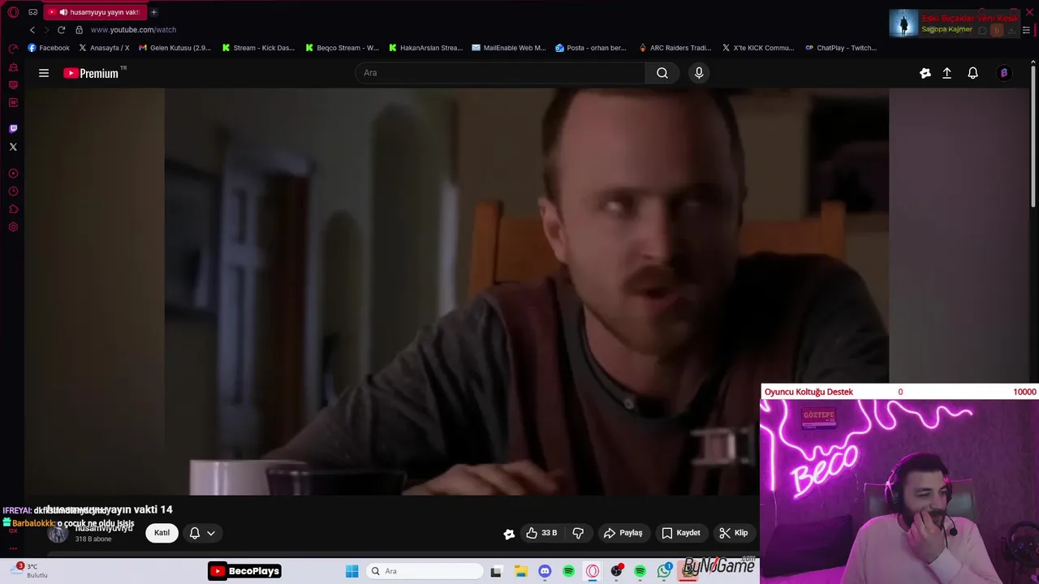Open the HakanArslan Stream bookmark
1039x584 pixels.
tap(425, 48)
